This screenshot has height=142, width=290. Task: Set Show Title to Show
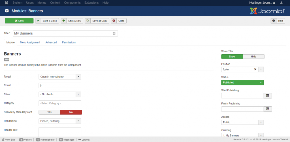click(232, 57)
